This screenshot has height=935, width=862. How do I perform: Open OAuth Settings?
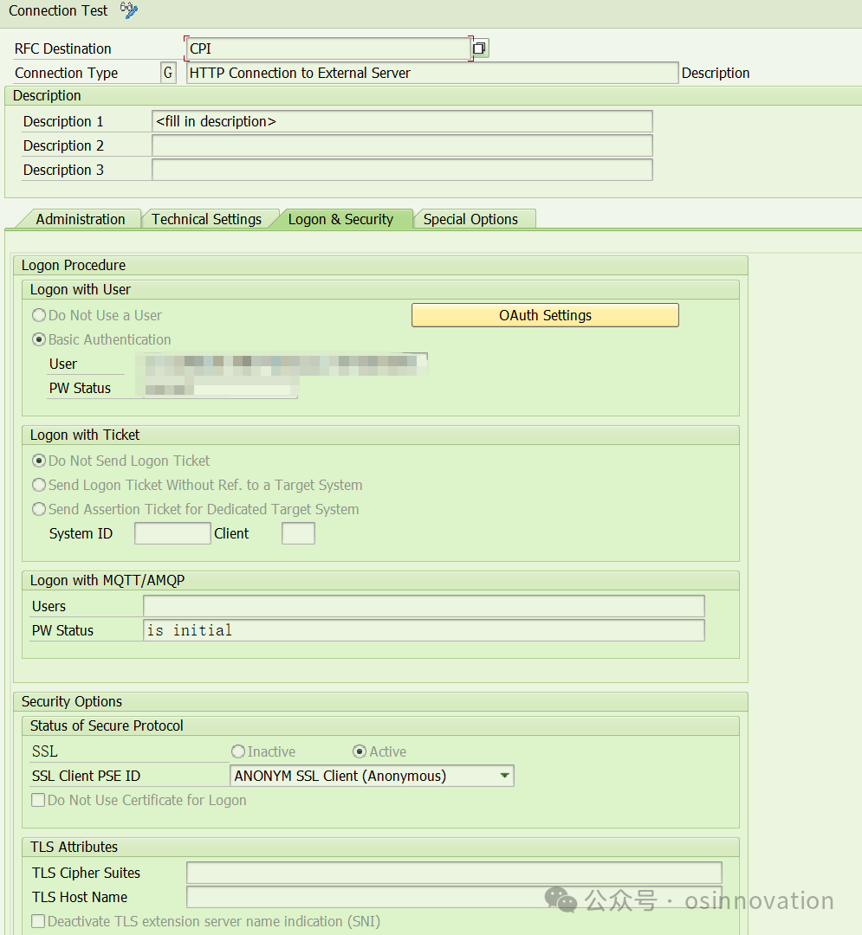(544, 315)
